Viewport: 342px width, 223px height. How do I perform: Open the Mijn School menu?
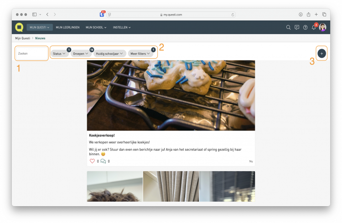click(x=96, y=27)
